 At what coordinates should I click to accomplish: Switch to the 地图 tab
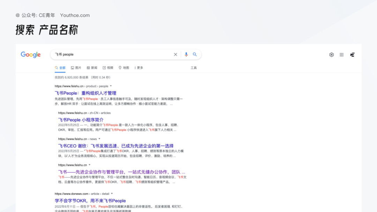pyautogui.click(x=124, y=68)
